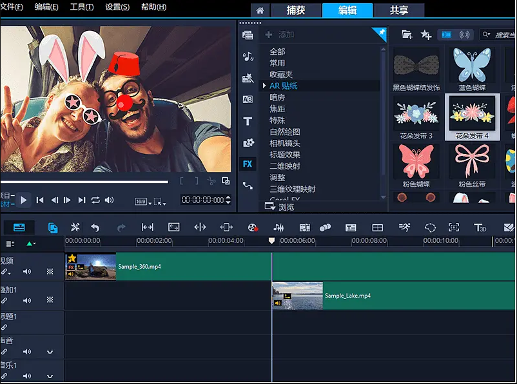This screenshot has width=517, height=384.
Task: Click the 浏览 browse button
Action: pos(280,207)
